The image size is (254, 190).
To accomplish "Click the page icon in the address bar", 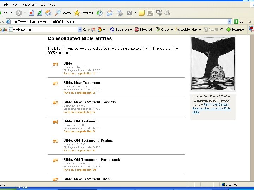I will [8, 21].
